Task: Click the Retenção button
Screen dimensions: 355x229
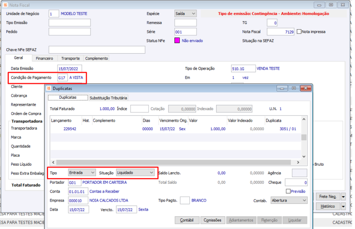Action: point(269,220)
